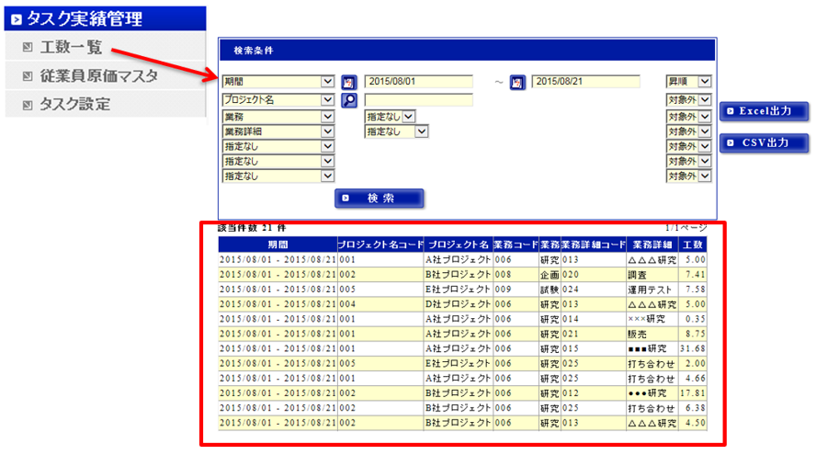Export results with Excel出力 button
Viewport: 816px width, 455px height.
click(x=764, y=111)
